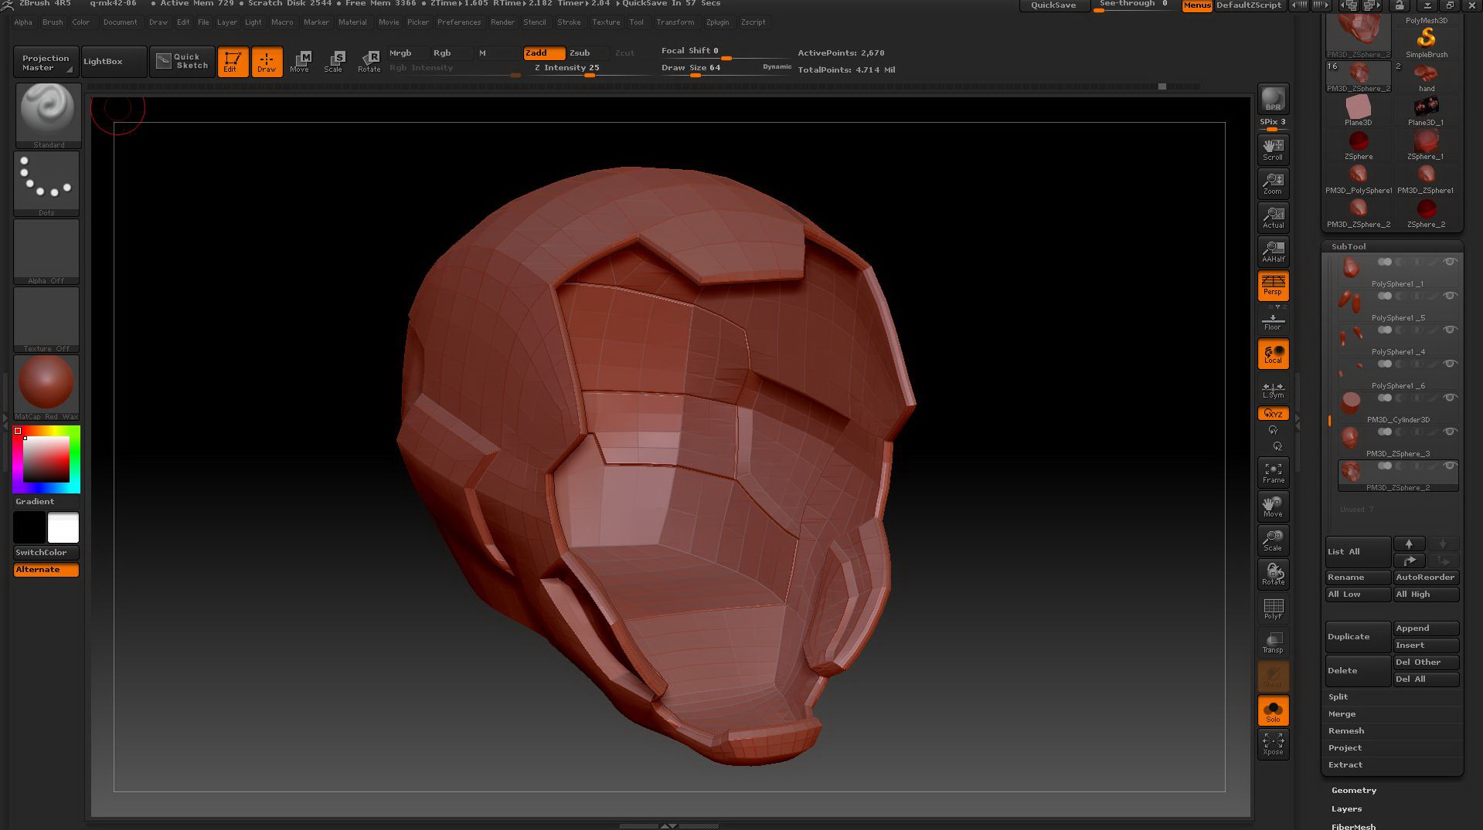Select the Scroll canvas tool
This screenshot has width=1483, height=830.
coord(1273,148)
